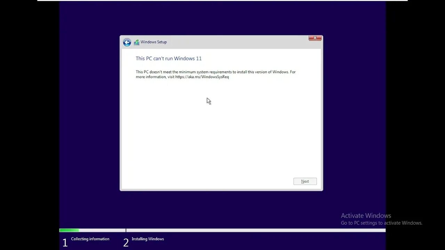Click the "Installing Windows" step label
Image resolution: width=445 pixels, height=250 pixels.
pos(148,239)
